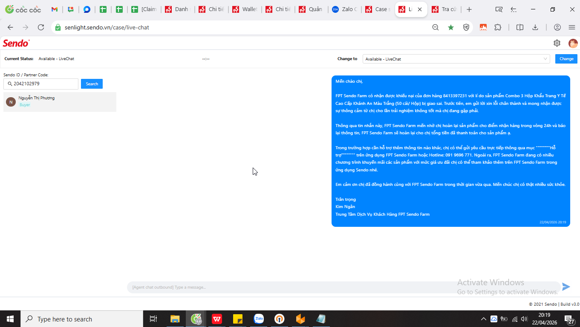Open the network Wi-Fi settings
Image resolution: width=580 pixels, height=327 pixels.
point(515,319)
